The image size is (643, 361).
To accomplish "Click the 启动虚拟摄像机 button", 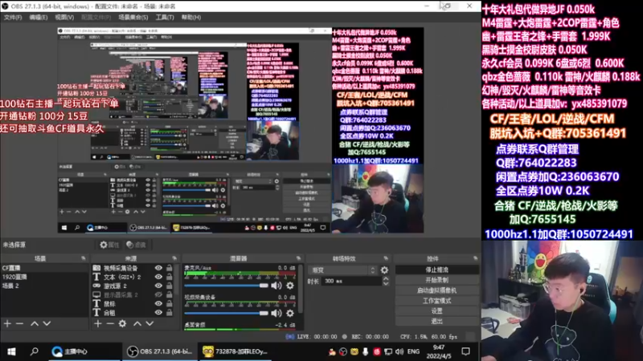I will 436,290.
